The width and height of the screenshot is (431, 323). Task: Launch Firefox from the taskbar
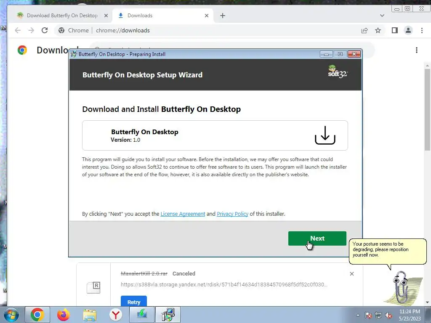point(64,315)
